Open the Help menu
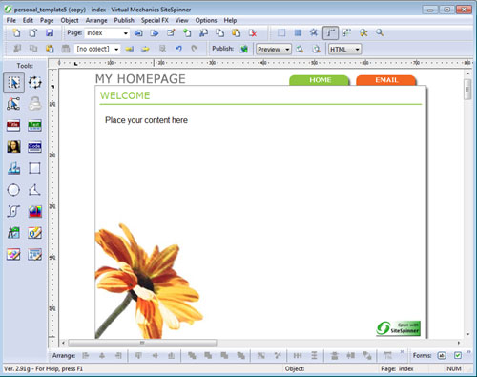 (x=230, y=20)
